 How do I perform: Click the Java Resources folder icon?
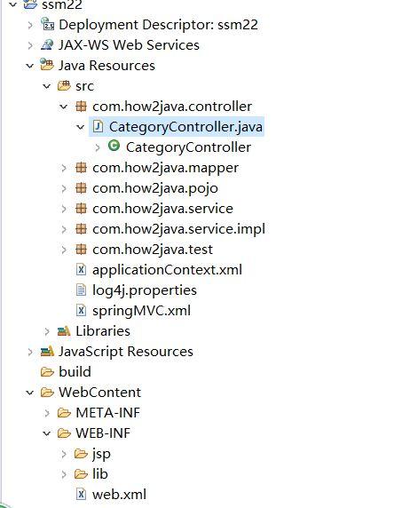[x=47, y=65]
